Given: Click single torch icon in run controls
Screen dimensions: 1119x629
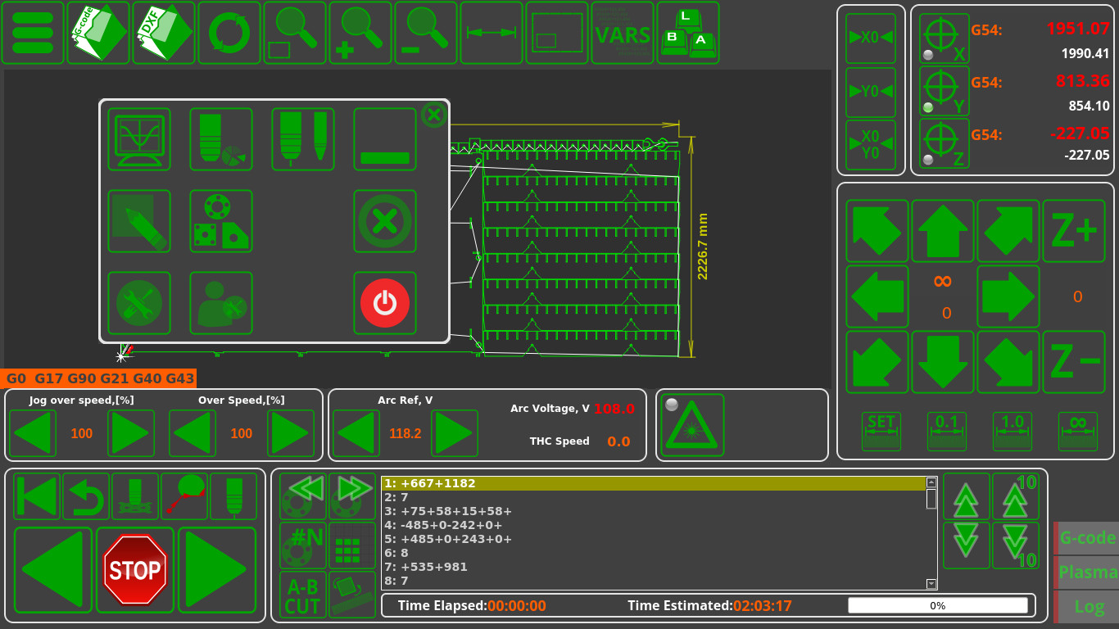Looking at the screenshot, I should (x=233, y=496).
